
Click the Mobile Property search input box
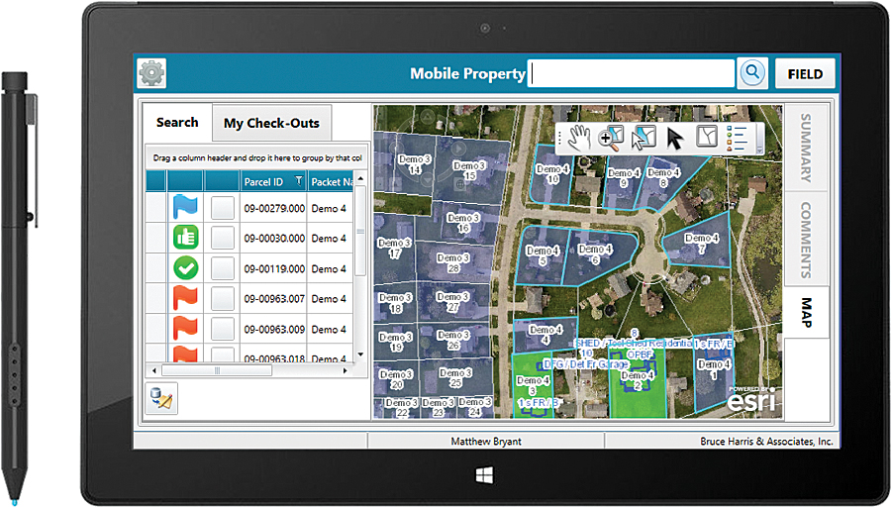632,73
